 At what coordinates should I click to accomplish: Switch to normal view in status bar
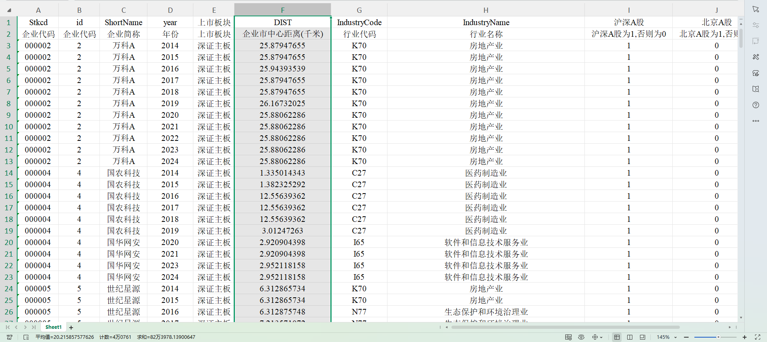617,337
